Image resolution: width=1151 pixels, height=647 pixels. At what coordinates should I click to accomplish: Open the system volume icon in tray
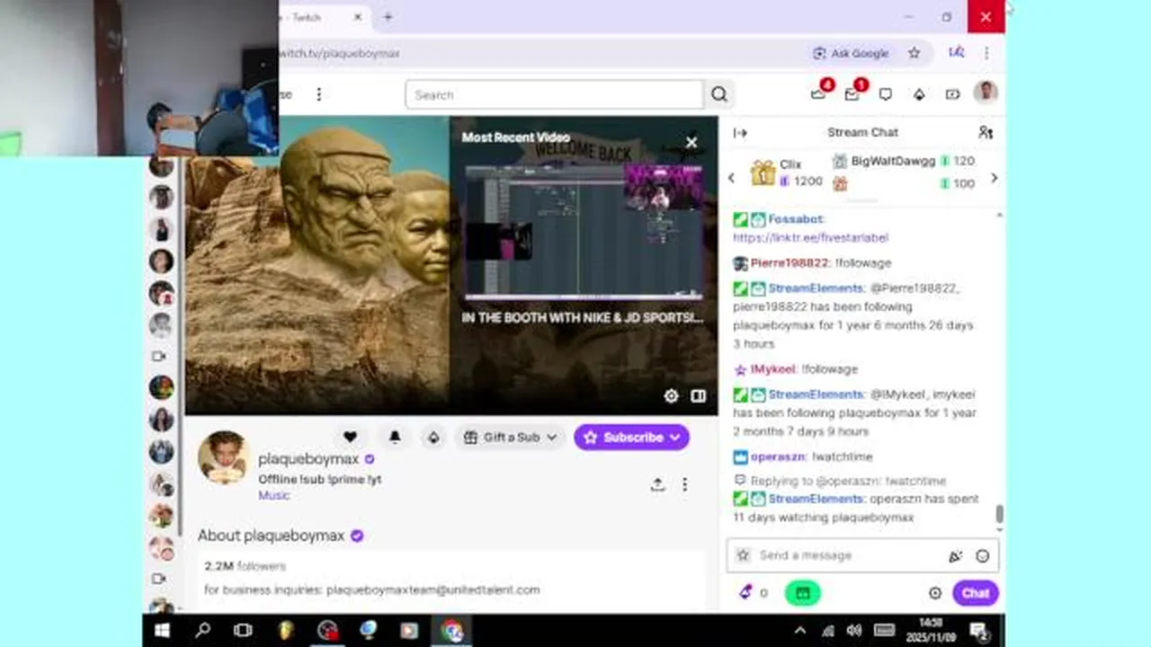point(853,631)
